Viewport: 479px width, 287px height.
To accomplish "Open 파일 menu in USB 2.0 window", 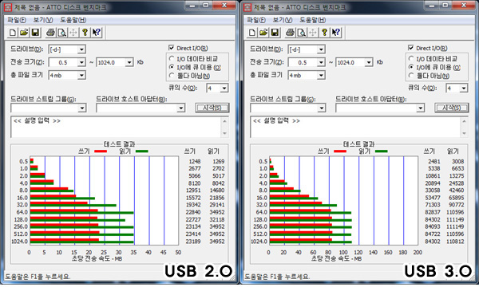I will coord(17,20).
